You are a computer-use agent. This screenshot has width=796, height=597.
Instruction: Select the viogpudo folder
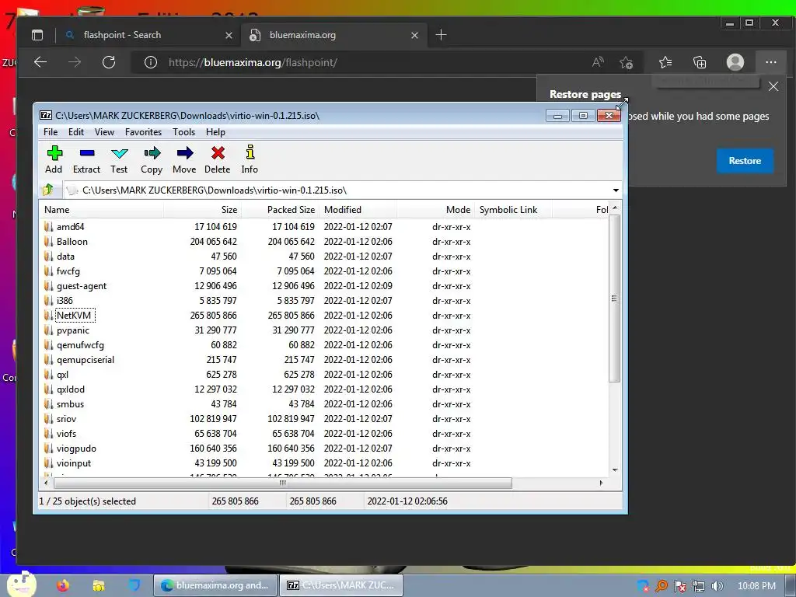click(76, 449)
